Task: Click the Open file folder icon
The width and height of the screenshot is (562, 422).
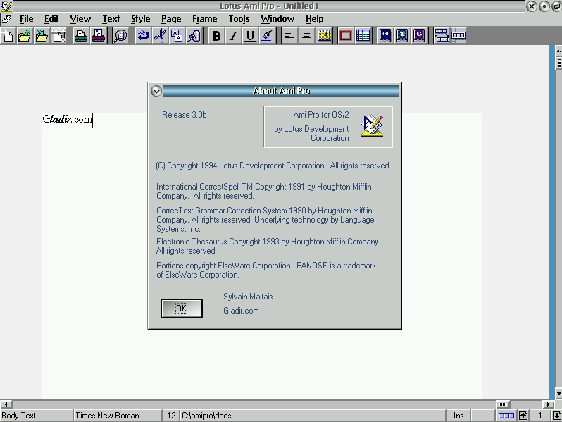Action: 25,36
